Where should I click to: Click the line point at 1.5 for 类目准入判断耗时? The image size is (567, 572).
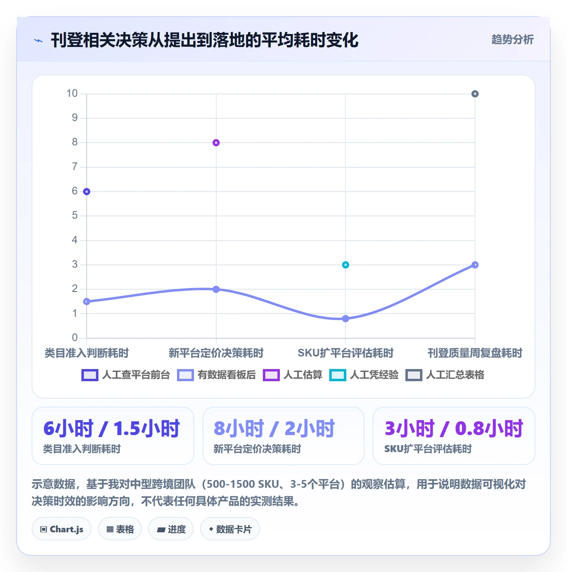[87, 301]
